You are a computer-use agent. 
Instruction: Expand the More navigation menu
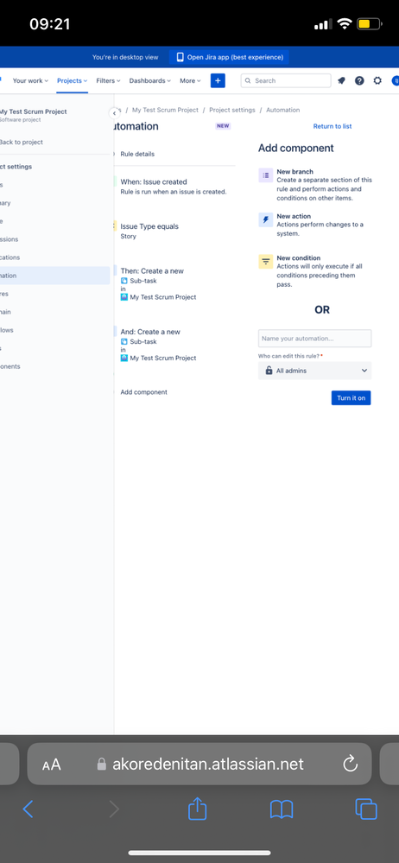tap(190, 80)
